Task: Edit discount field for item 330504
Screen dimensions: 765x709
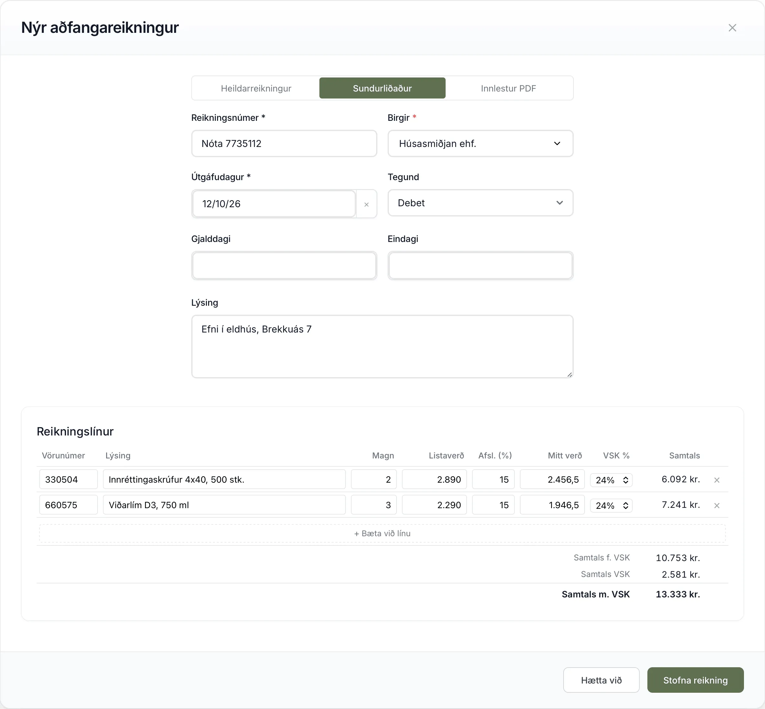Action: point(493,479)
